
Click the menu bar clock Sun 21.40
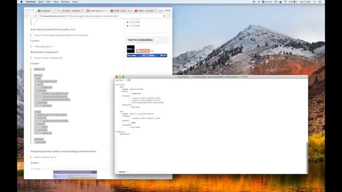(305, 2)
